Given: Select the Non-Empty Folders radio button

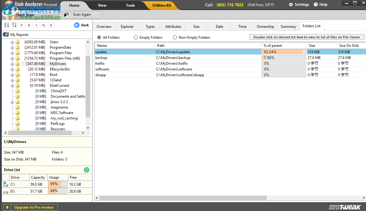Looking at the screenshot, I should pyautogui.click(x=175, y=37).
